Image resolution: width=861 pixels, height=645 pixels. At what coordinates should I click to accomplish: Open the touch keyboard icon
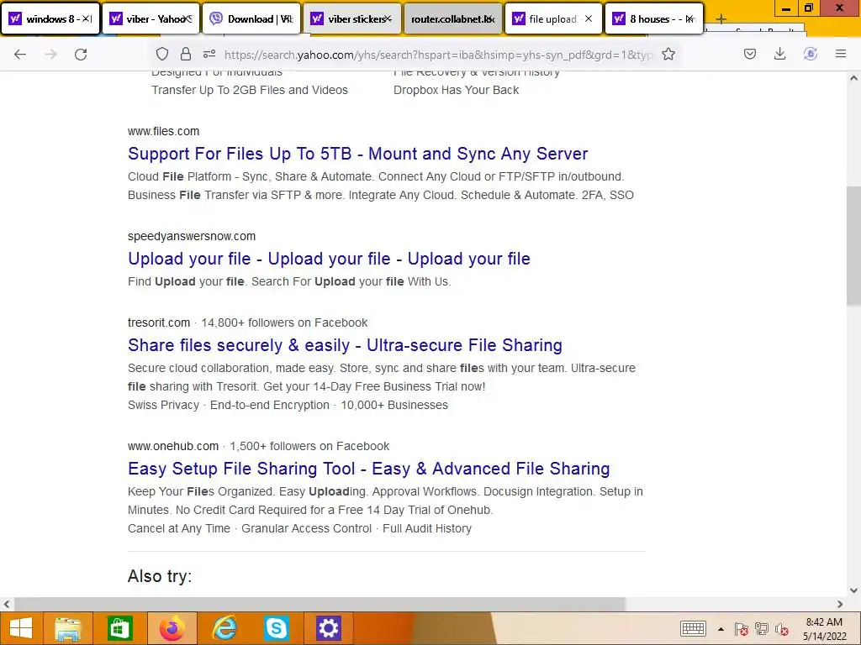click(693, 628)
